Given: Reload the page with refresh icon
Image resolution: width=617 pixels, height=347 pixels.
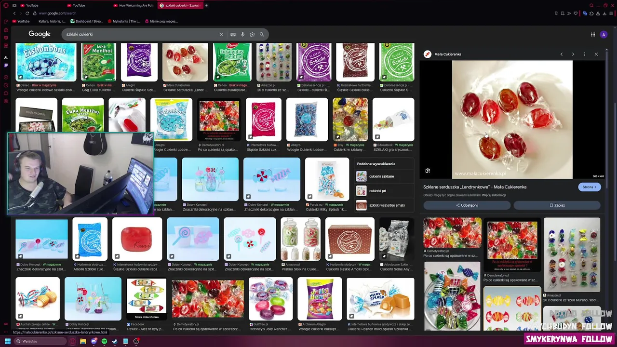Looking at the screenshot, I should tap(27, 13).
